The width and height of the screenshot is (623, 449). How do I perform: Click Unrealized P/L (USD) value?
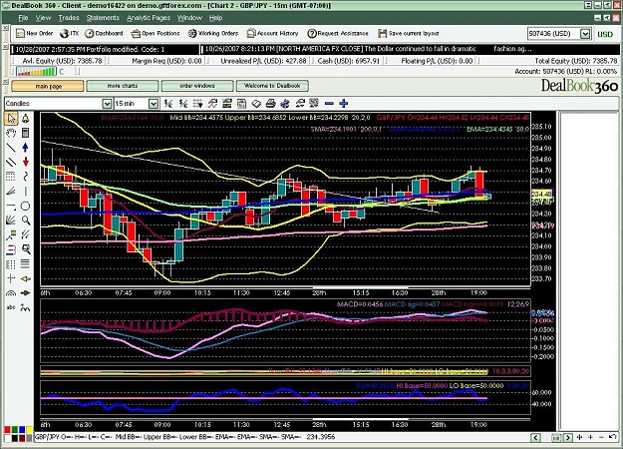(296, 61)
